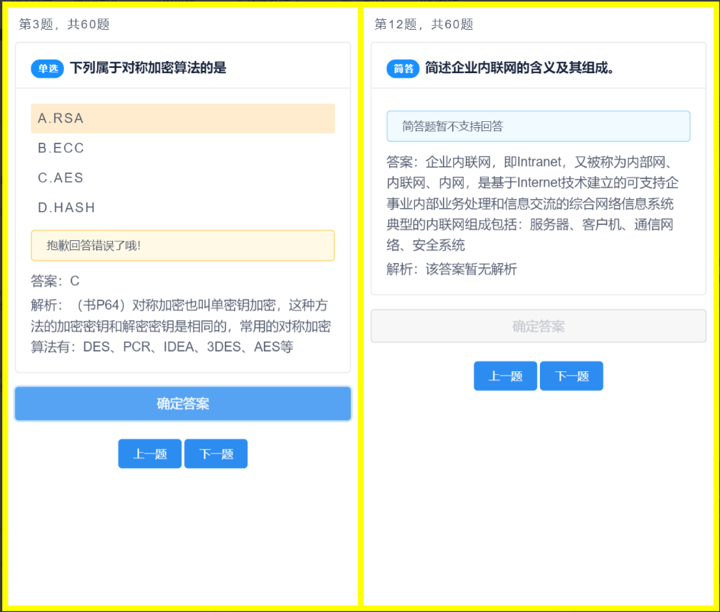Viewport: 720px width, 612px height.
Task: Click the 简答题暂不支持回答 notice box
Action: tap(538, 127)
